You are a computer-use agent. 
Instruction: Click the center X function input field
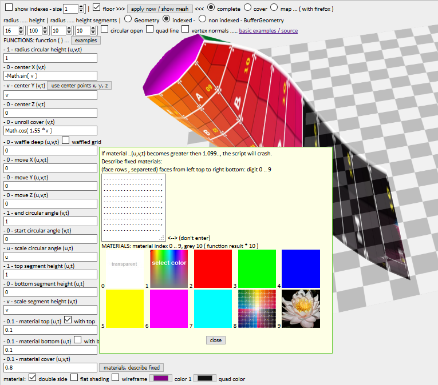[x=50, y=75]
